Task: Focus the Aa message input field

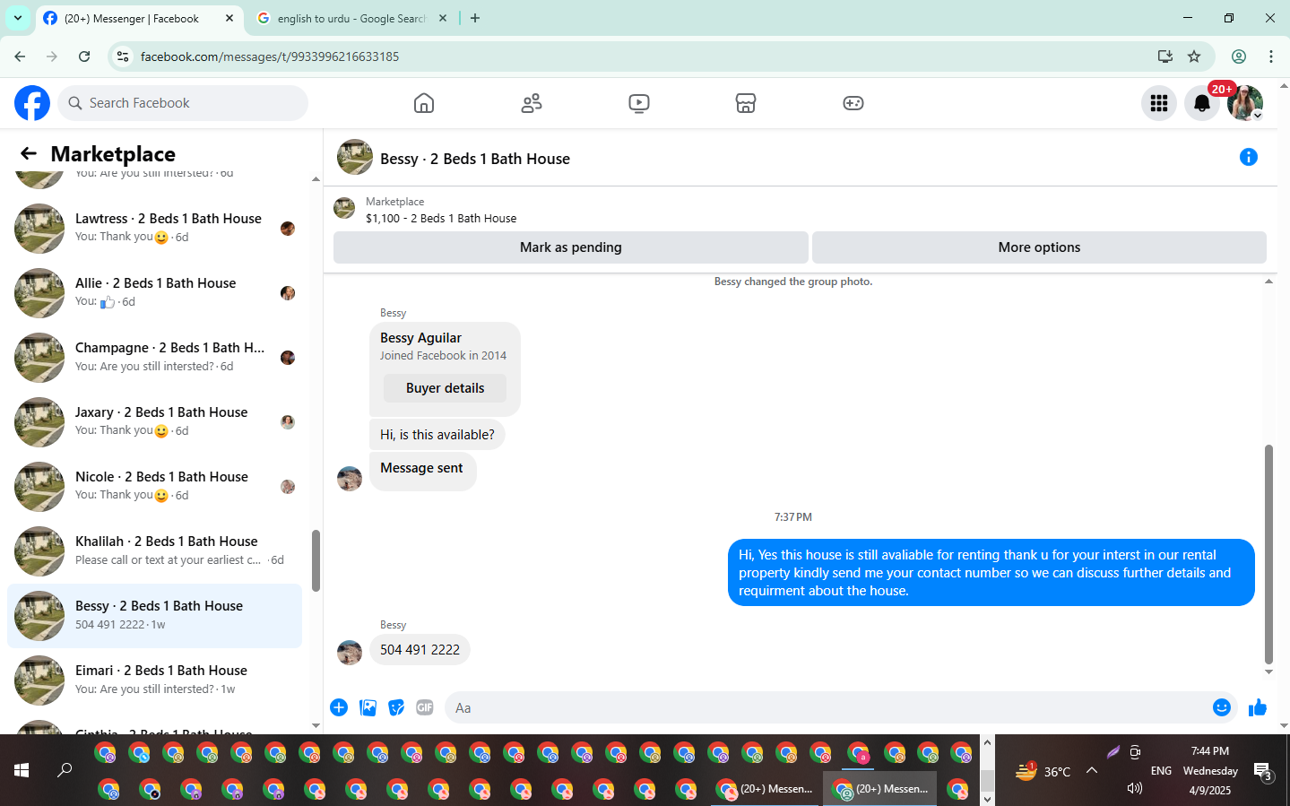Action: (829, 707)
